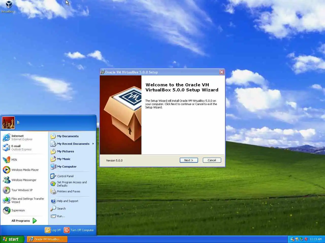
Task: Click user name 'h' in Start menu header
Action: coord(18,123)
